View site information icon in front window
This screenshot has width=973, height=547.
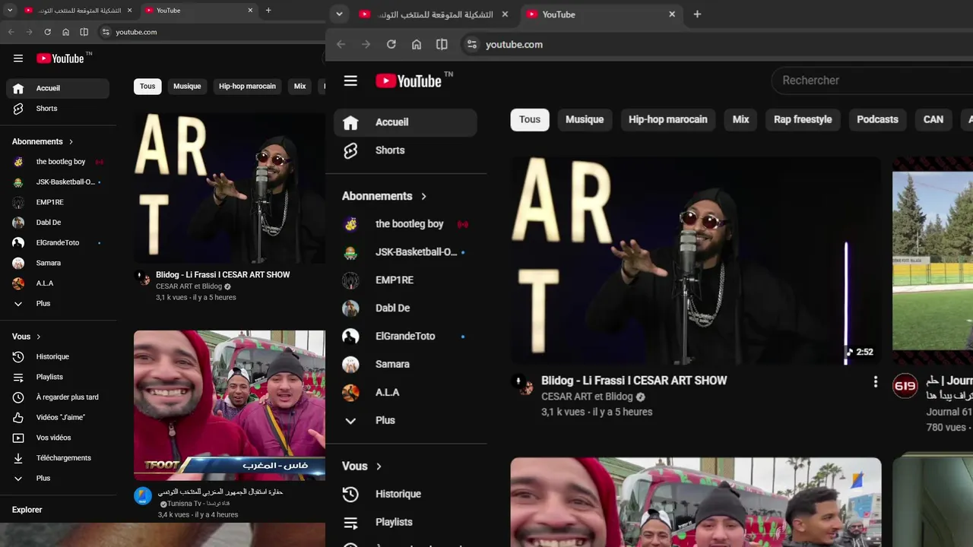pos(472,44)
